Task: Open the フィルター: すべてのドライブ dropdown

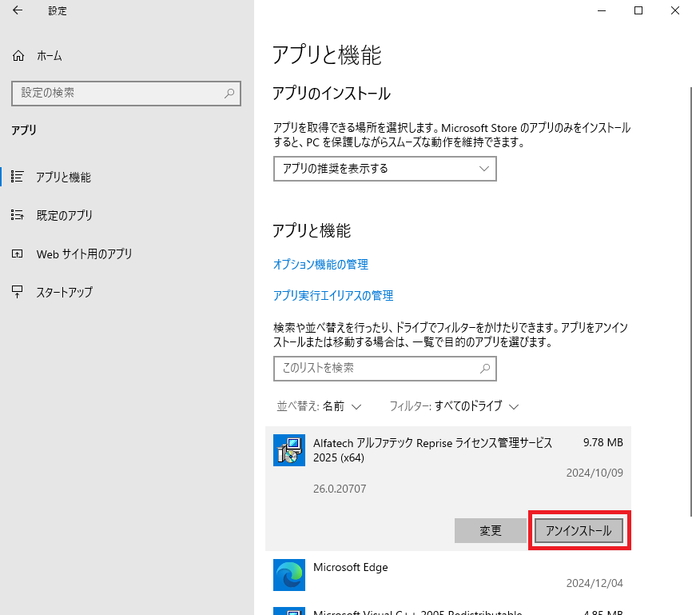Action: click(x=454, y=406)
